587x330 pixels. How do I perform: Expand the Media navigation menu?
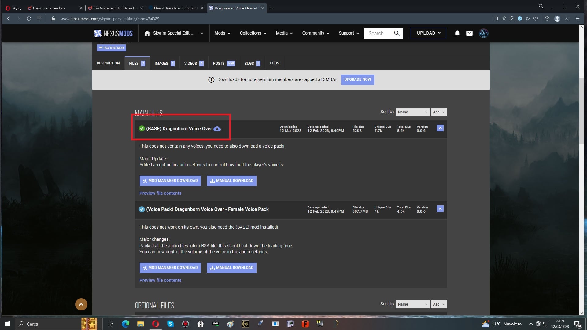pos(284,33)
